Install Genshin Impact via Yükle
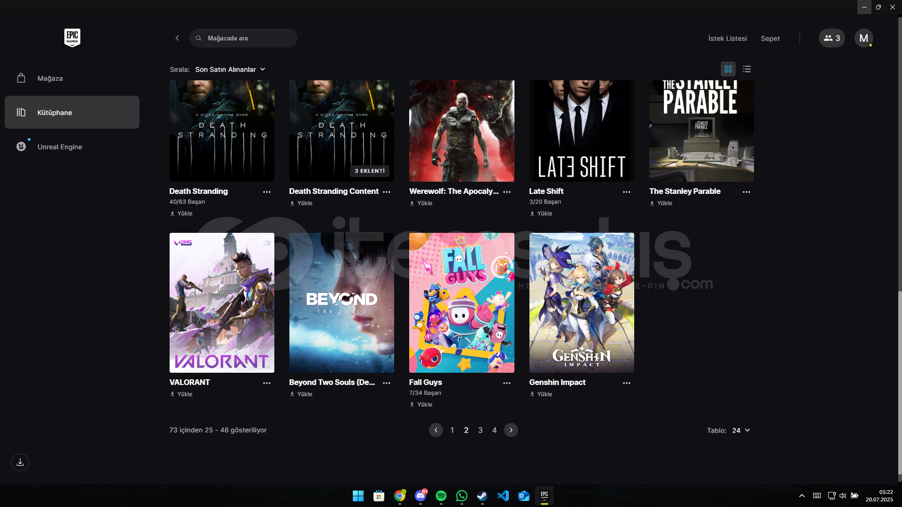Screen dimensions: 902x507 tap(541, 394)
